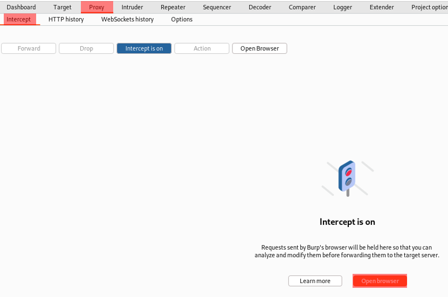Viewport: 448px width, 297px height.
Task: Switch to the Target tab
Action: tap(63, 7)
